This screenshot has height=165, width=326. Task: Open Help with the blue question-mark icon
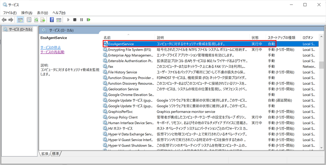[52, 20]
